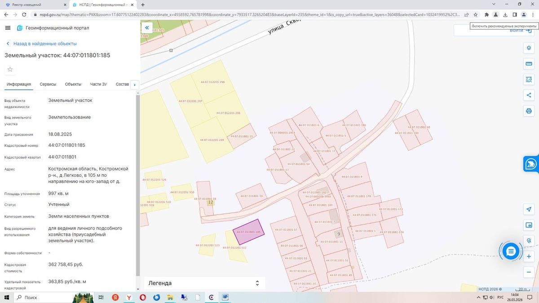The width and height of the screenshot is (539, 303).
Task: Click the Геоинформационный портал logo title
Action: (x=53, y=28)
